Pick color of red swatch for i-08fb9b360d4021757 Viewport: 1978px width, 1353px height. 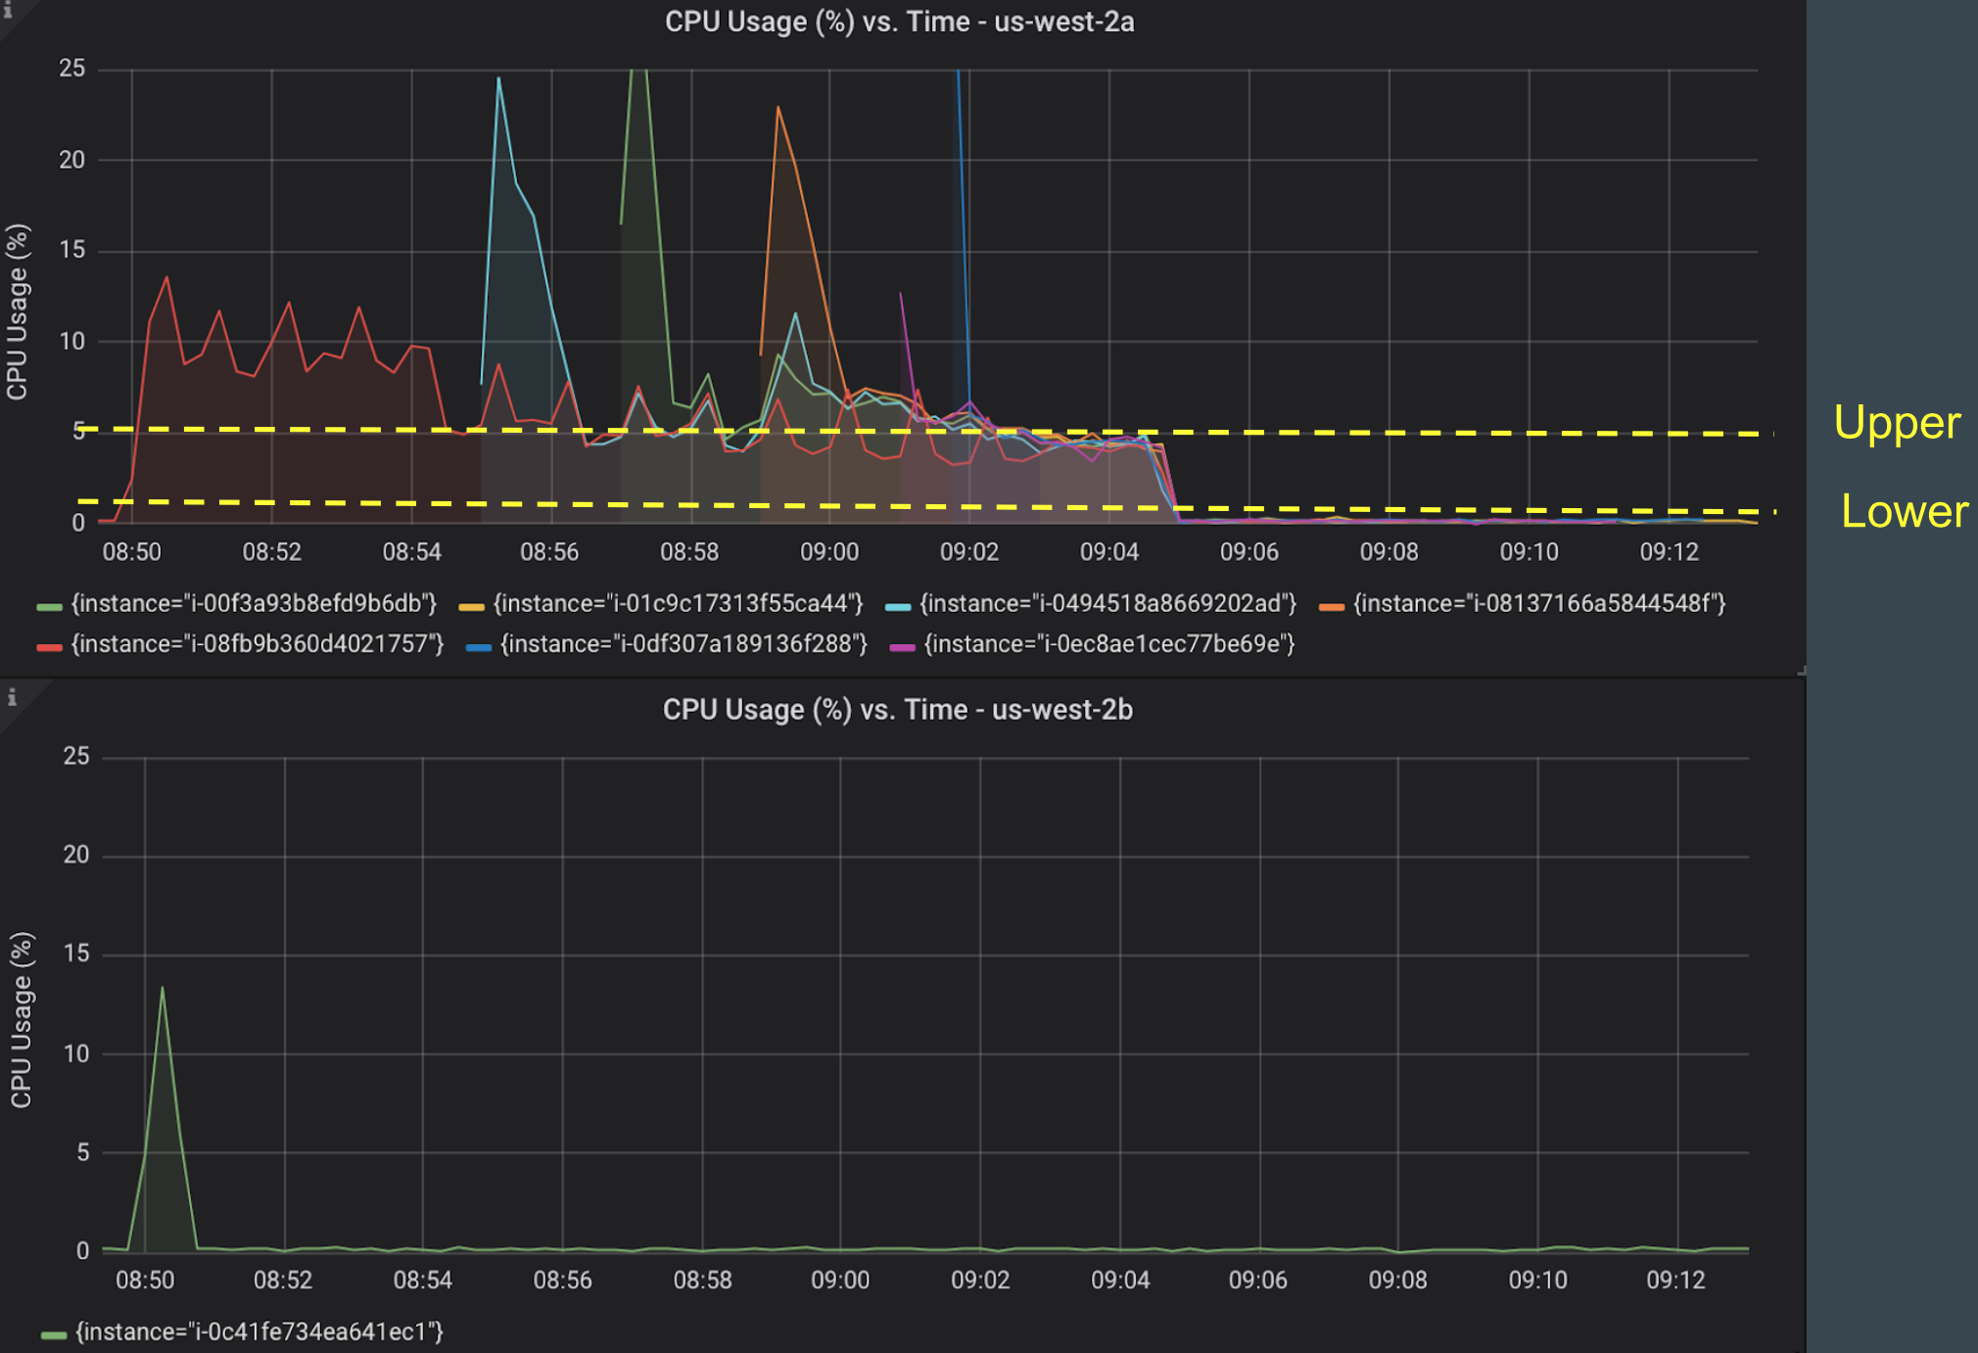pos(49,647)
